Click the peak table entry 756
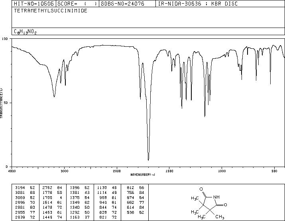285x221 pixels. [x=130, y=193]
